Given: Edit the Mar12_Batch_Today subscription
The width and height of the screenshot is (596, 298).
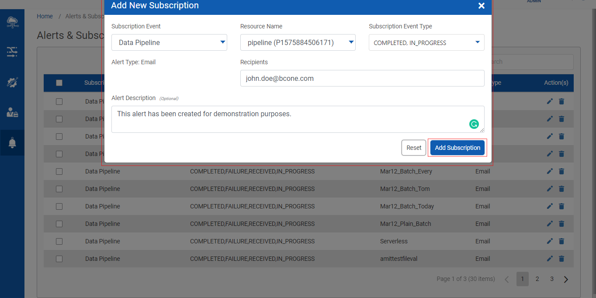Looking at the screenshot, I should pos(550,206).
